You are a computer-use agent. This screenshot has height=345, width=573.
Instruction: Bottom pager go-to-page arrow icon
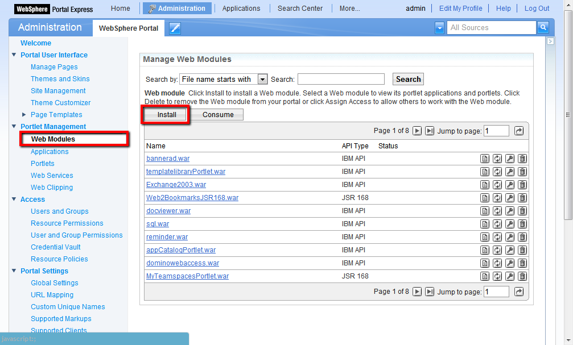pos(519,292)
